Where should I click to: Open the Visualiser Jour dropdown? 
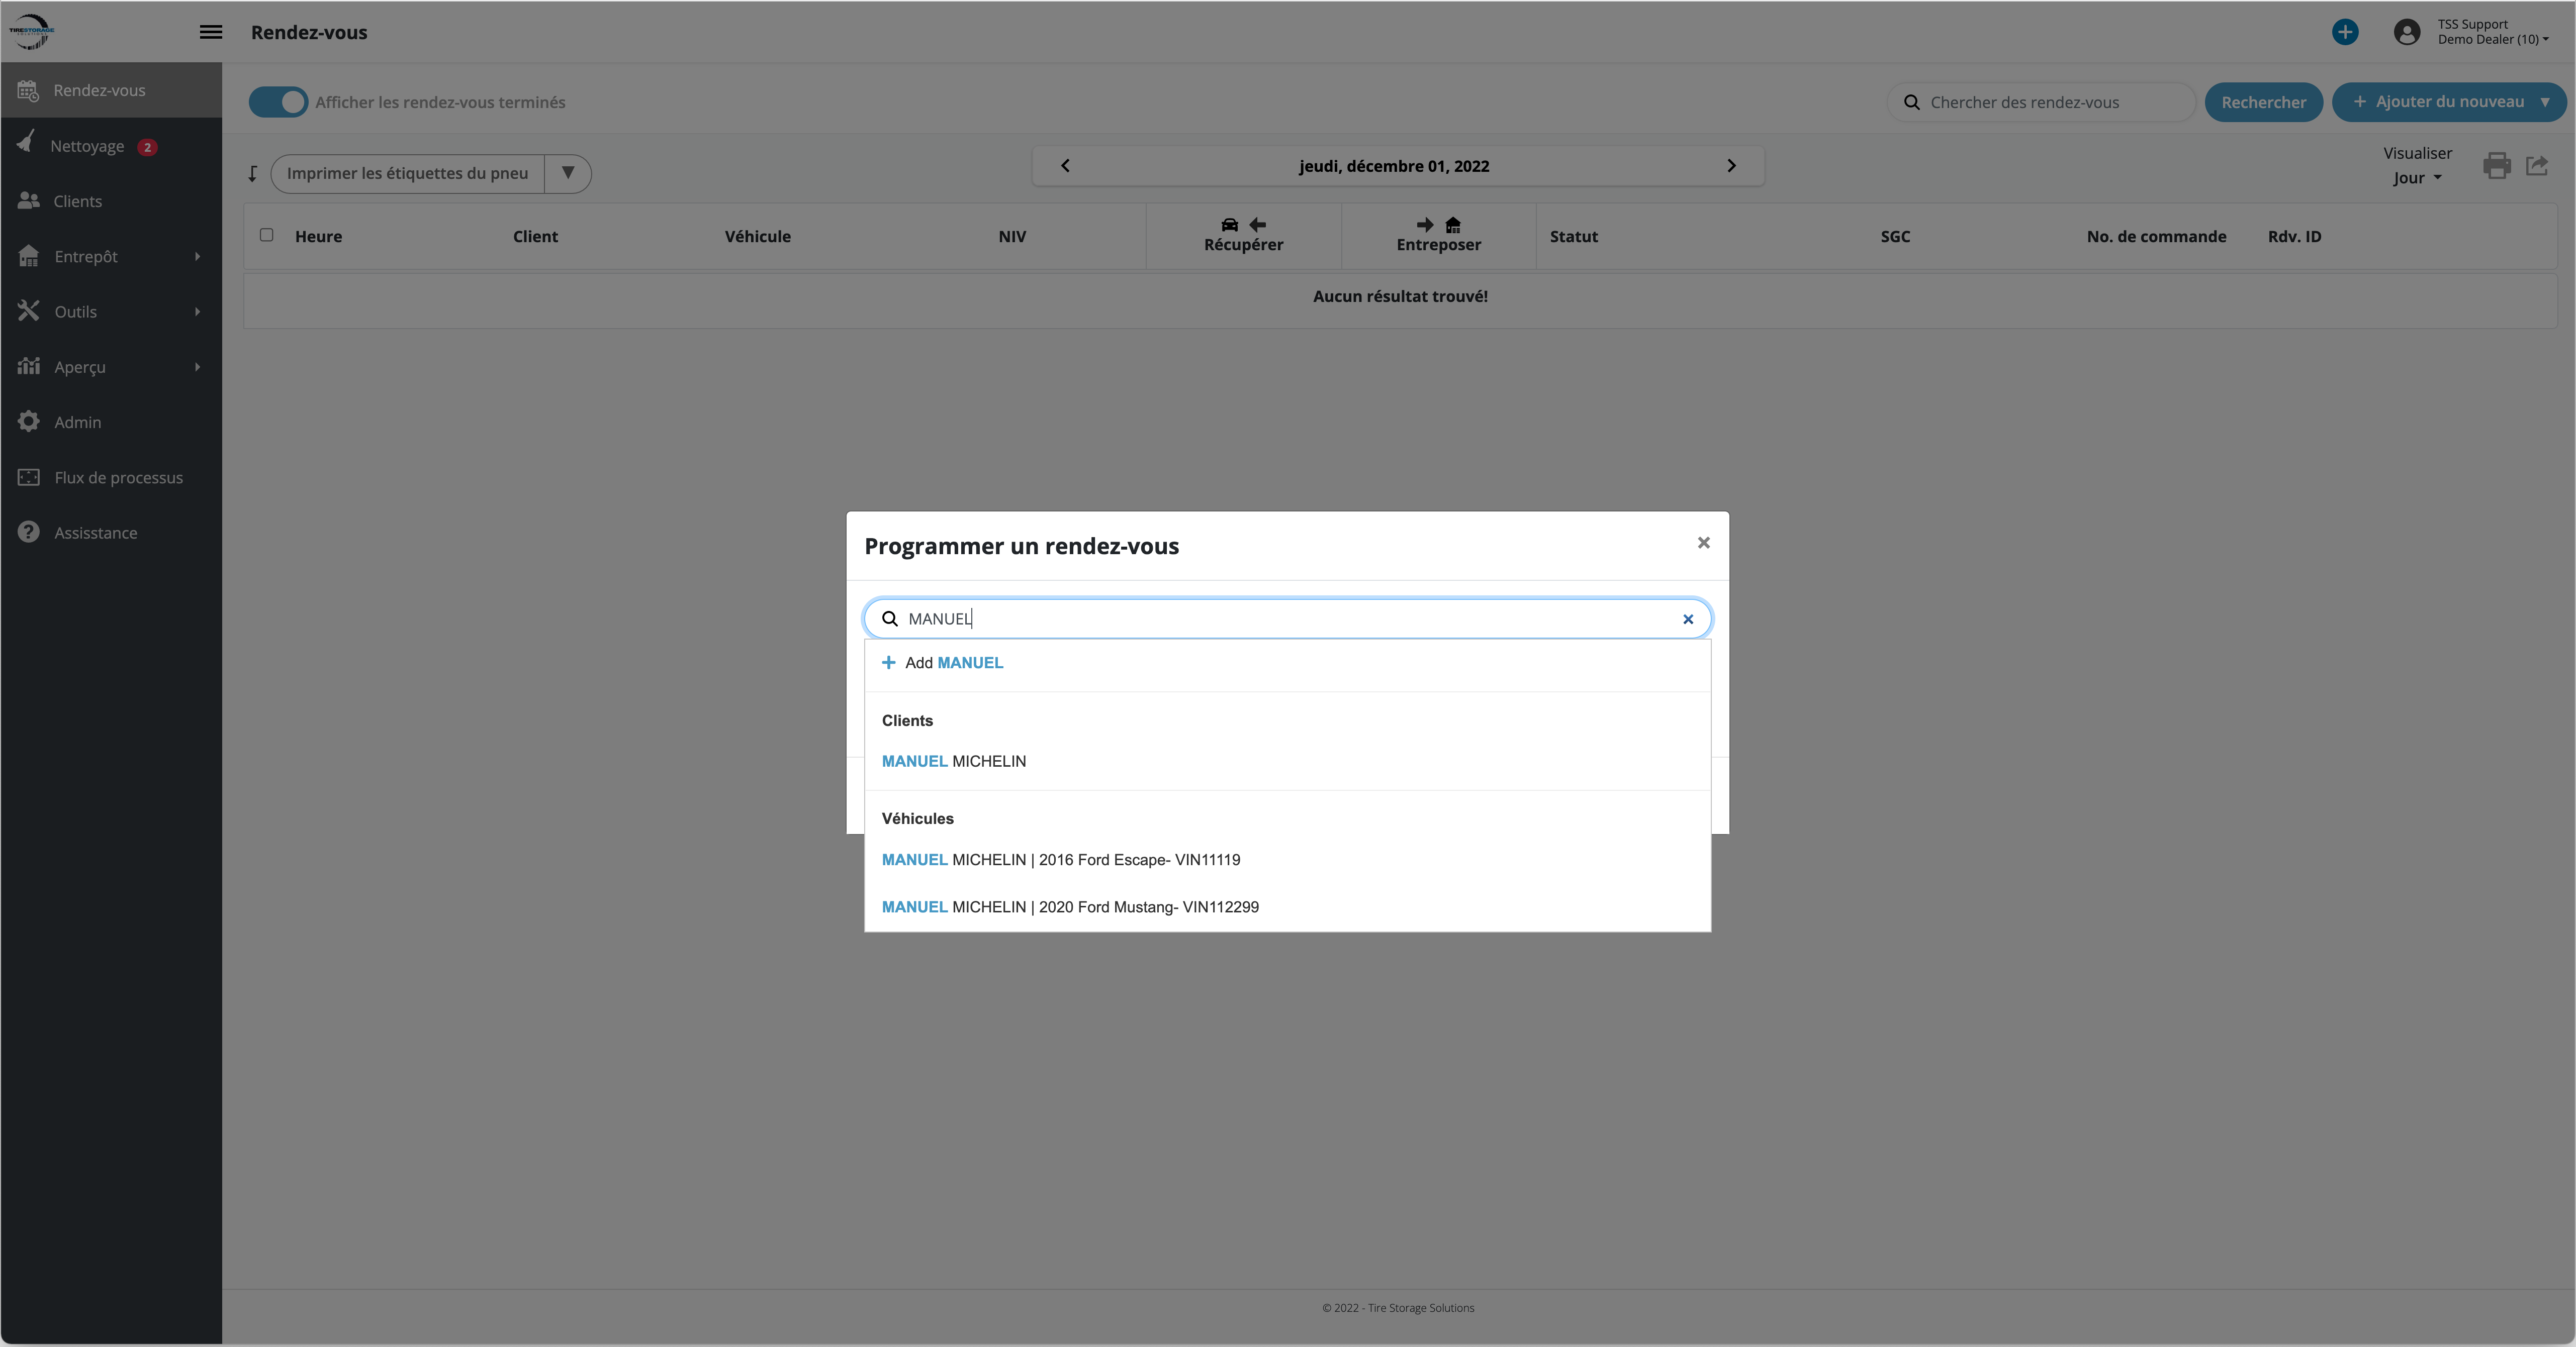click(2416, 178)
